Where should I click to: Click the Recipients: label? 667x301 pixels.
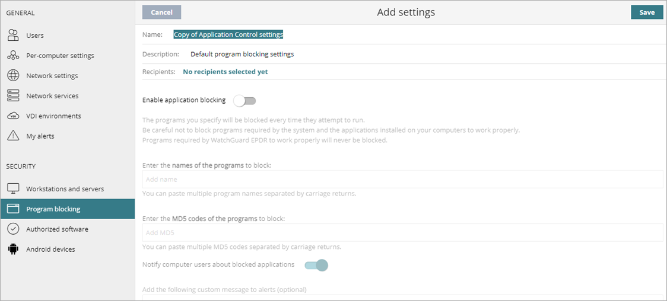[158, 72]
